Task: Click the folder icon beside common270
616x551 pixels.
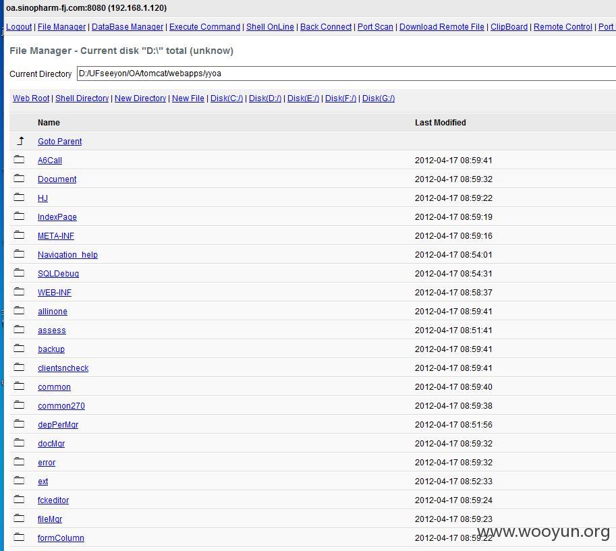Action: (x=19, y=405)
